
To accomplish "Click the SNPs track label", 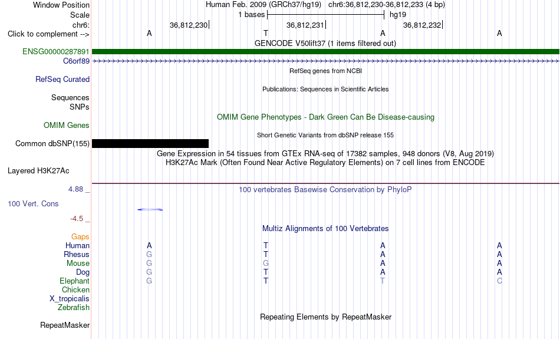I will [80, 107].
